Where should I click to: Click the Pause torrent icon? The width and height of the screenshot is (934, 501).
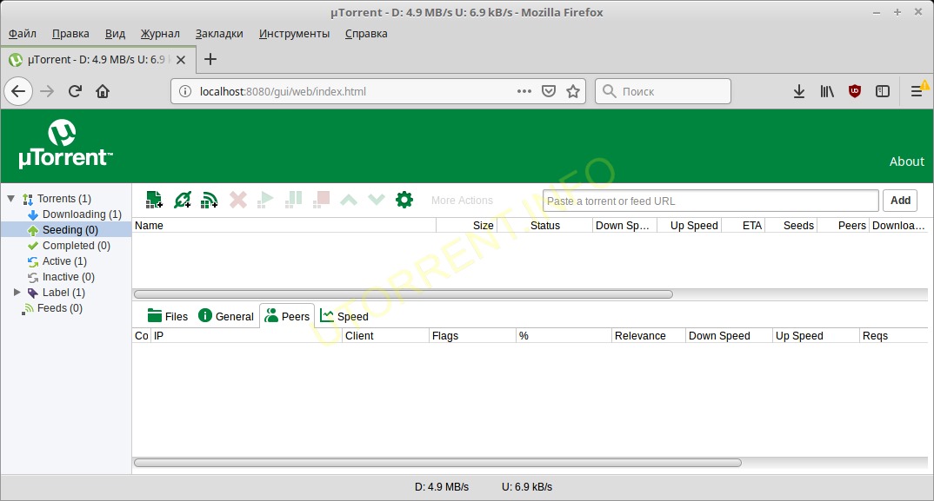(x=294, y=200)
